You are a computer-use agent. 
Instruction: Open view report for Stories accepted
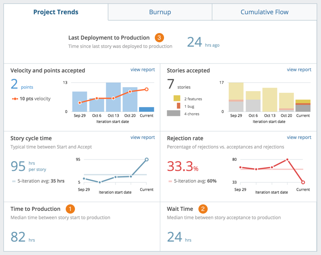click(299, 70)
